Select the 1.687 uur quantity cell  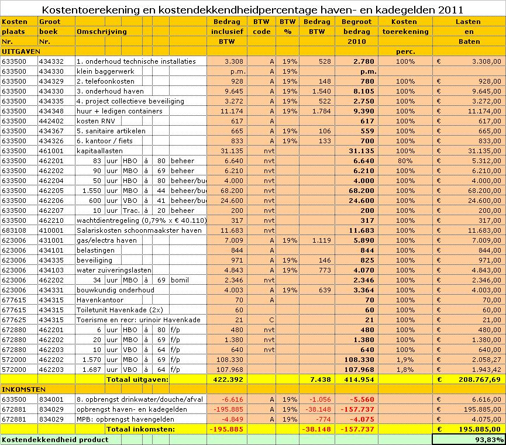coord(92,370)
